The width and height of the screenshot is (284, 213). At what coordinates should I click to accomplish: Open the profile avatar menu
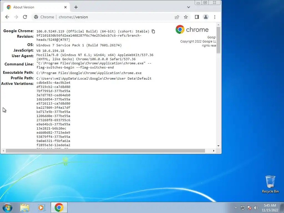pyautogui.click(x=206, y=17)
